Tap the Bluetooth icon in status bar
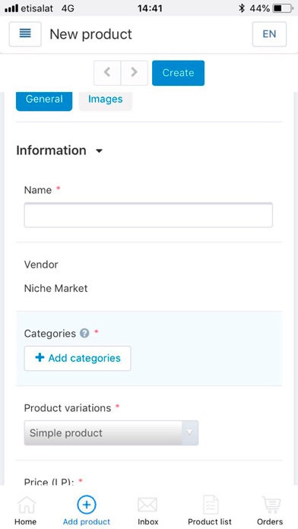Viewport: 298px width, 529px height. tap(241, 8)
